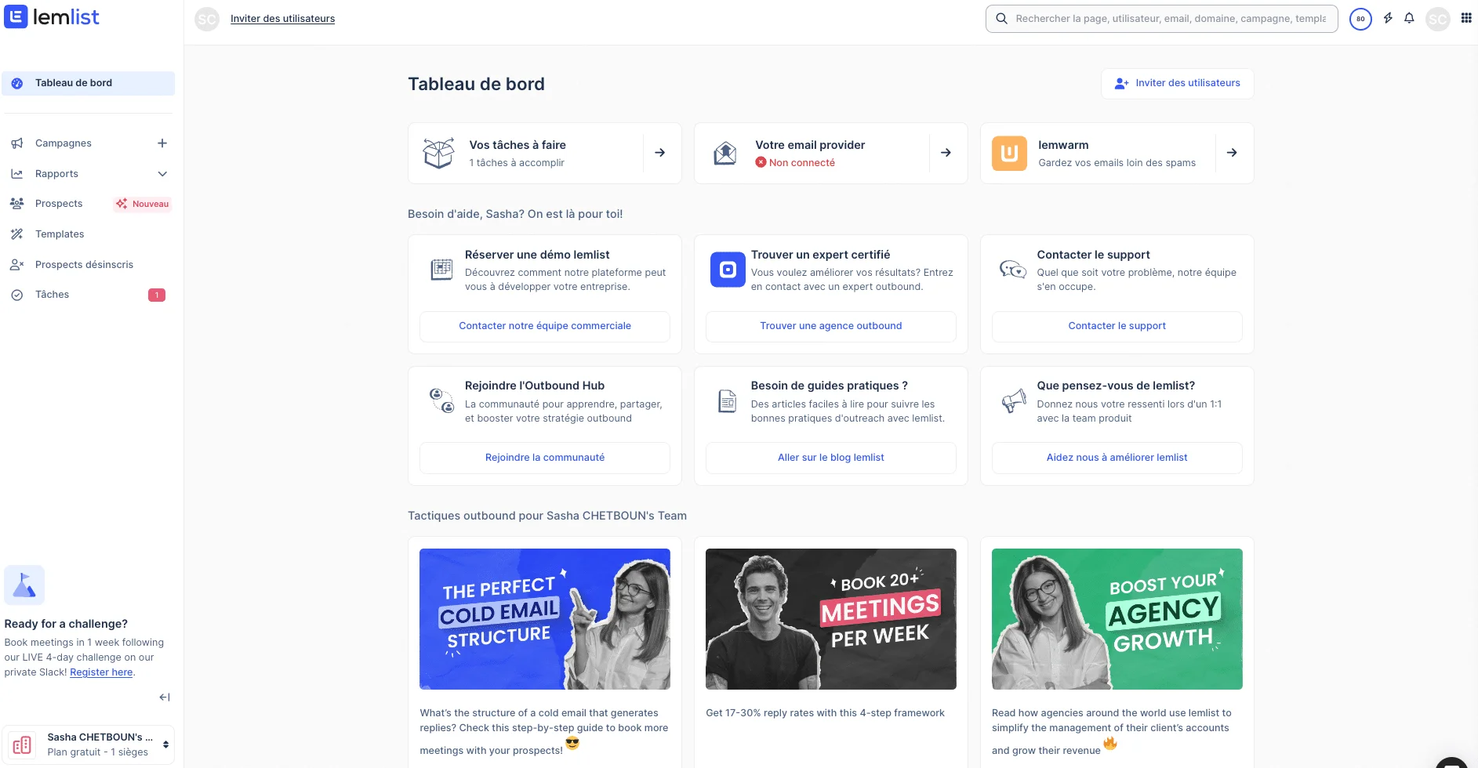Screen dimensions: 1478x768
Task: Click the orange lemwarm logo icon
Action: pyautogui.click(x=1010, y=153)
